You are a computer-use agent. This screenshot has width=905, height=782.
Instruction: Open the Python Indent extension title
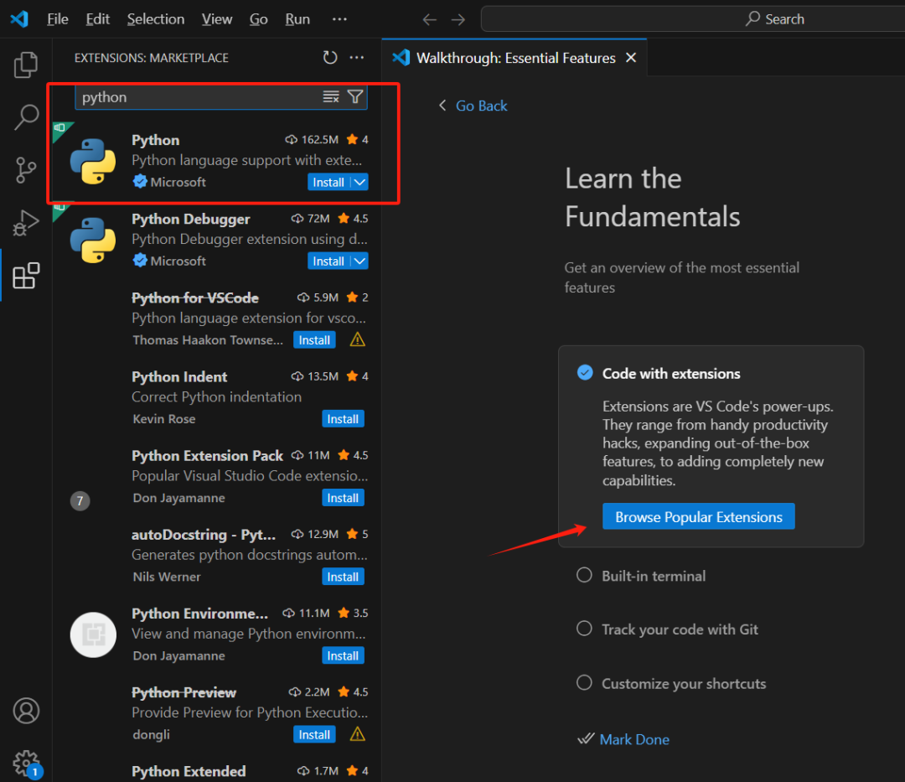(x=179, y=377)
